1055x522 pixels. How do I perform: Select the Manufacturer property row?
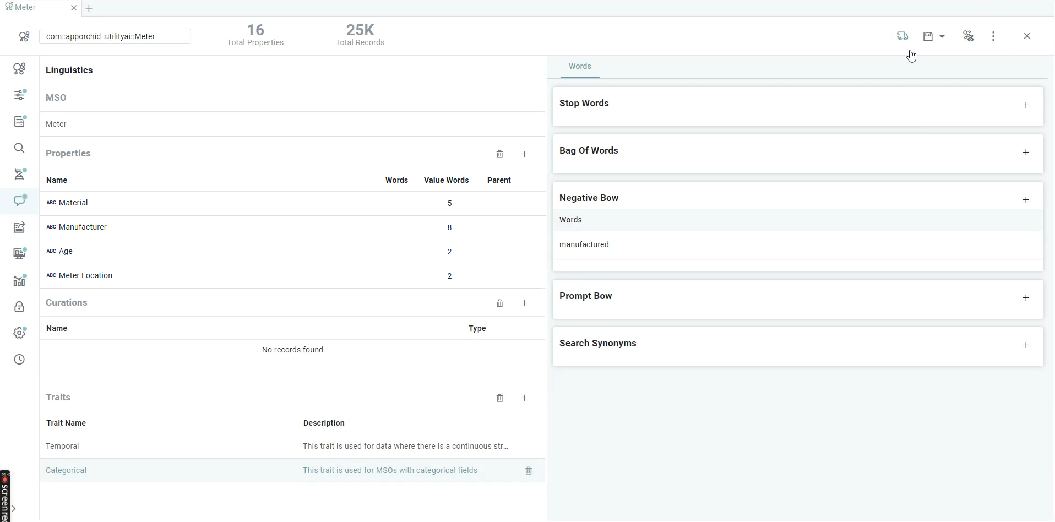(83, 227)
